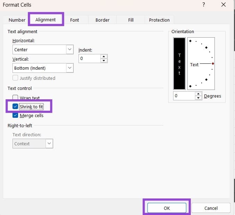Expand Vertical alignment dropdown
Viewport: 235px width, 215px height.
70,68
